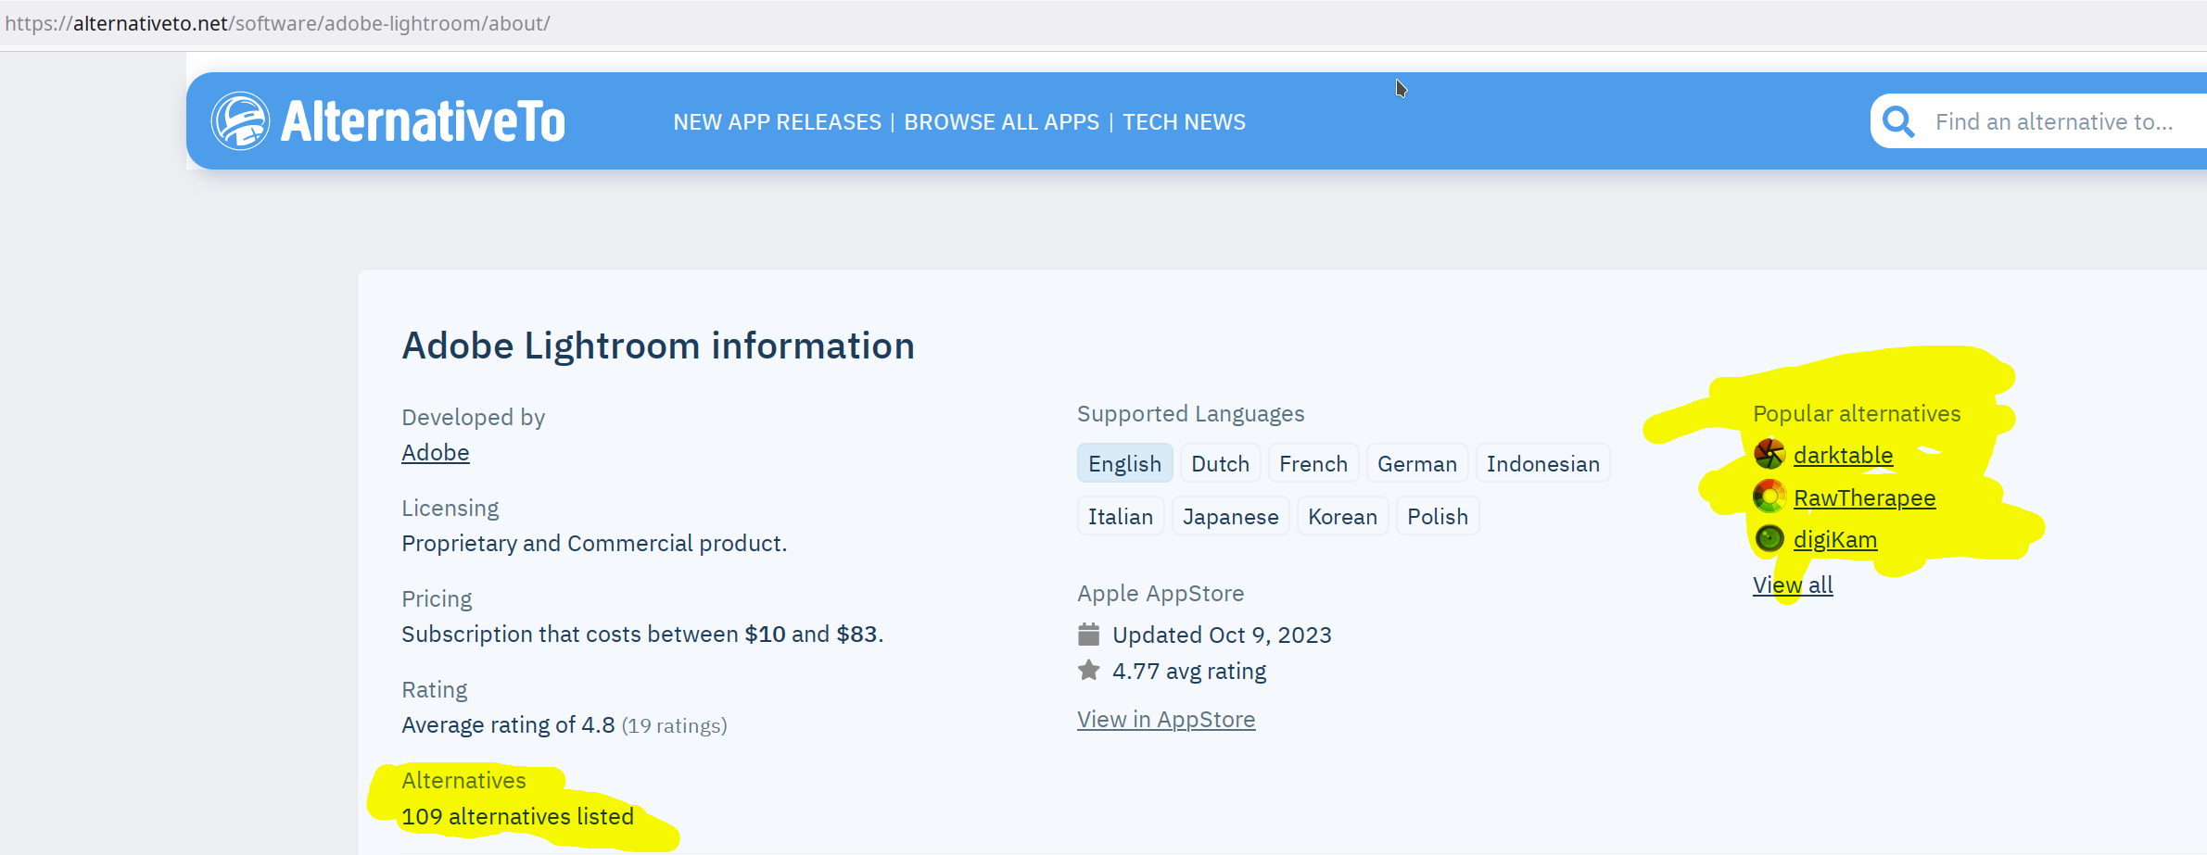
Task: Click the calendar icon beside Updated date
Action: click(x=1088, y=635)
